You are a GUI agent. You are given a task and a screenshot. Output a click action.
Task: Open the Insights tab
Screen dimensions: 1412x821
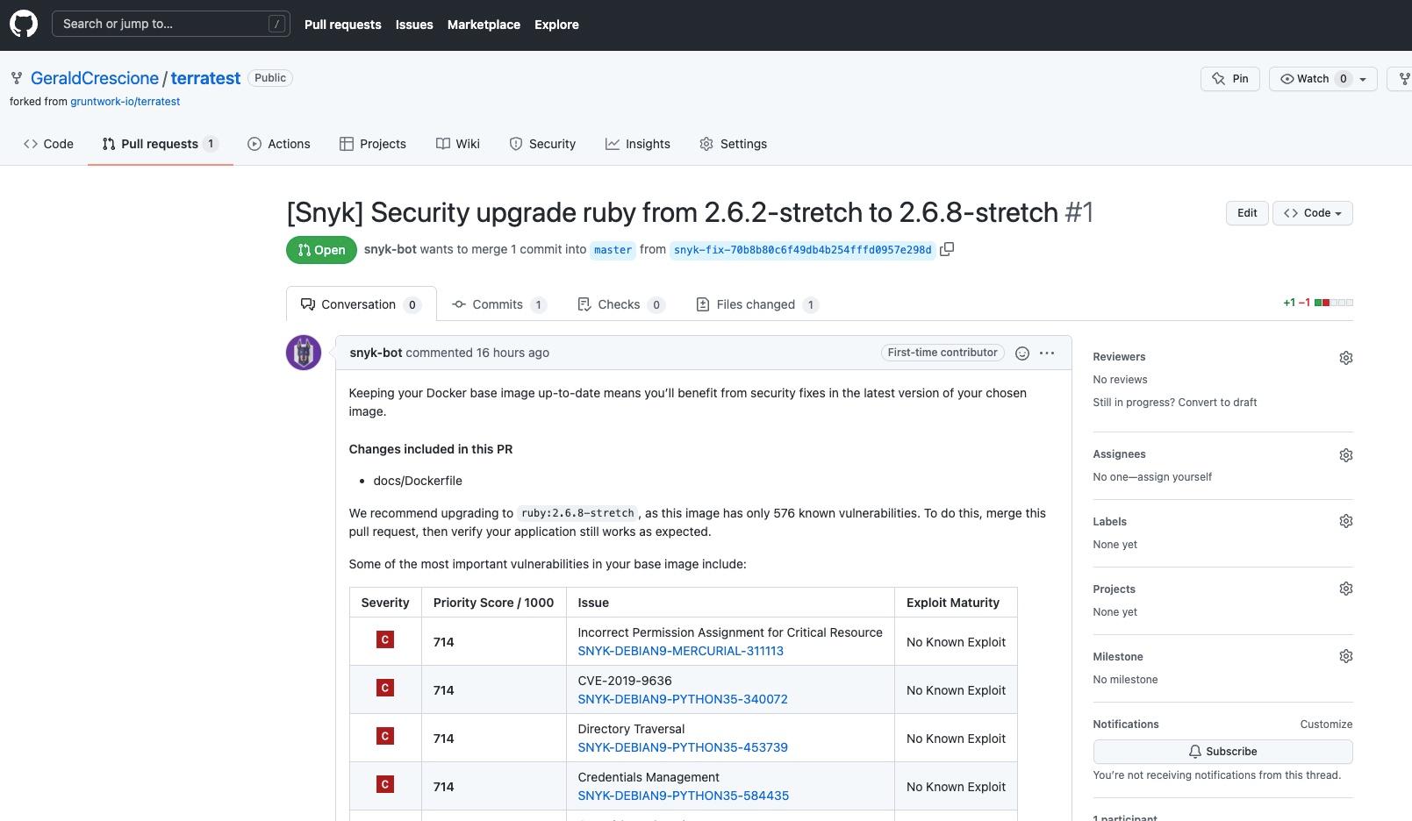click(x=638, y=144)
